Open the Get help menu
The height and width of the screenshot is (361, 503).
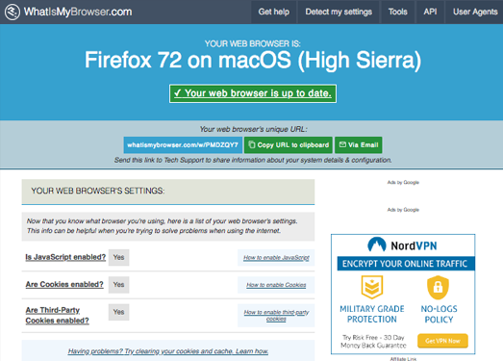(274, 12)
